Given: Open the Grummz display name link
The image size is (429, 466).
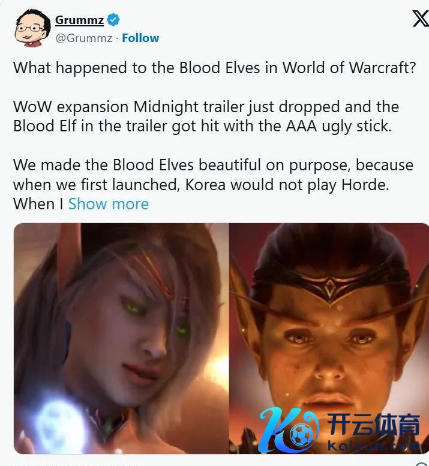Looking at the screenshot, I should 79,20.
